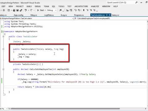This screenshot has height=111, width=148.
Task: Open the TEAM menu
Action: pos(46,6)
